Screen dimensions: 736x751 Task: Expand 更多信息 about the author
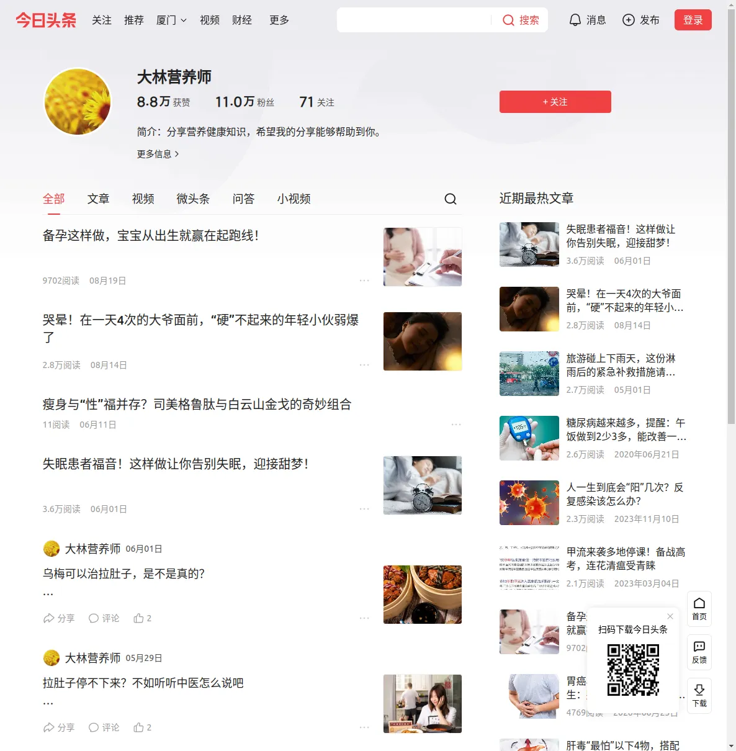[158, 154]
